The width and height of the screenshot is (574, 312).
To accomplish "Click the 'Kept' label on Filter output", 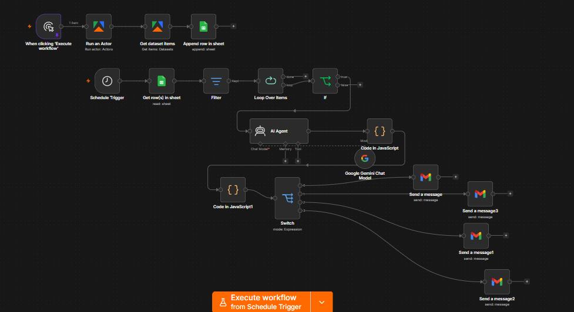I will click(x=236, y=81).
